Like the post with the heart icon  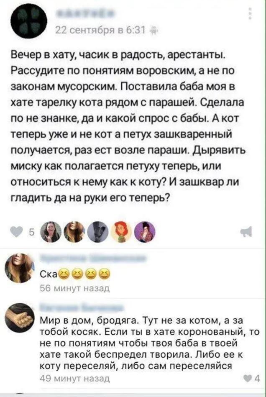[17, 232]
